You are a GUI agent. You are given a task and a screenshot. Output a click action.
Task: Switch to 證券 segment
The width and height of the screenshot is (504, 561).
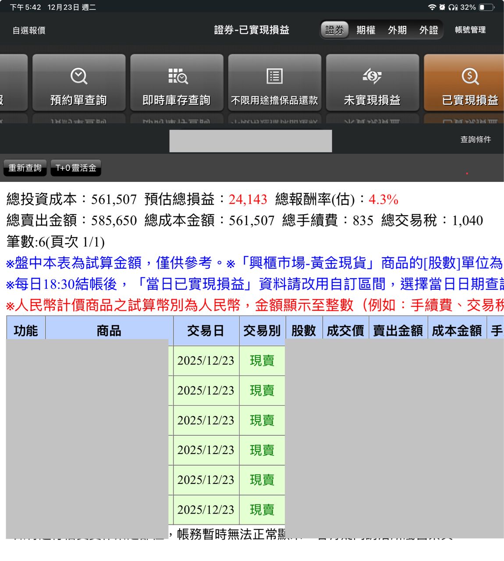(334, 30)
